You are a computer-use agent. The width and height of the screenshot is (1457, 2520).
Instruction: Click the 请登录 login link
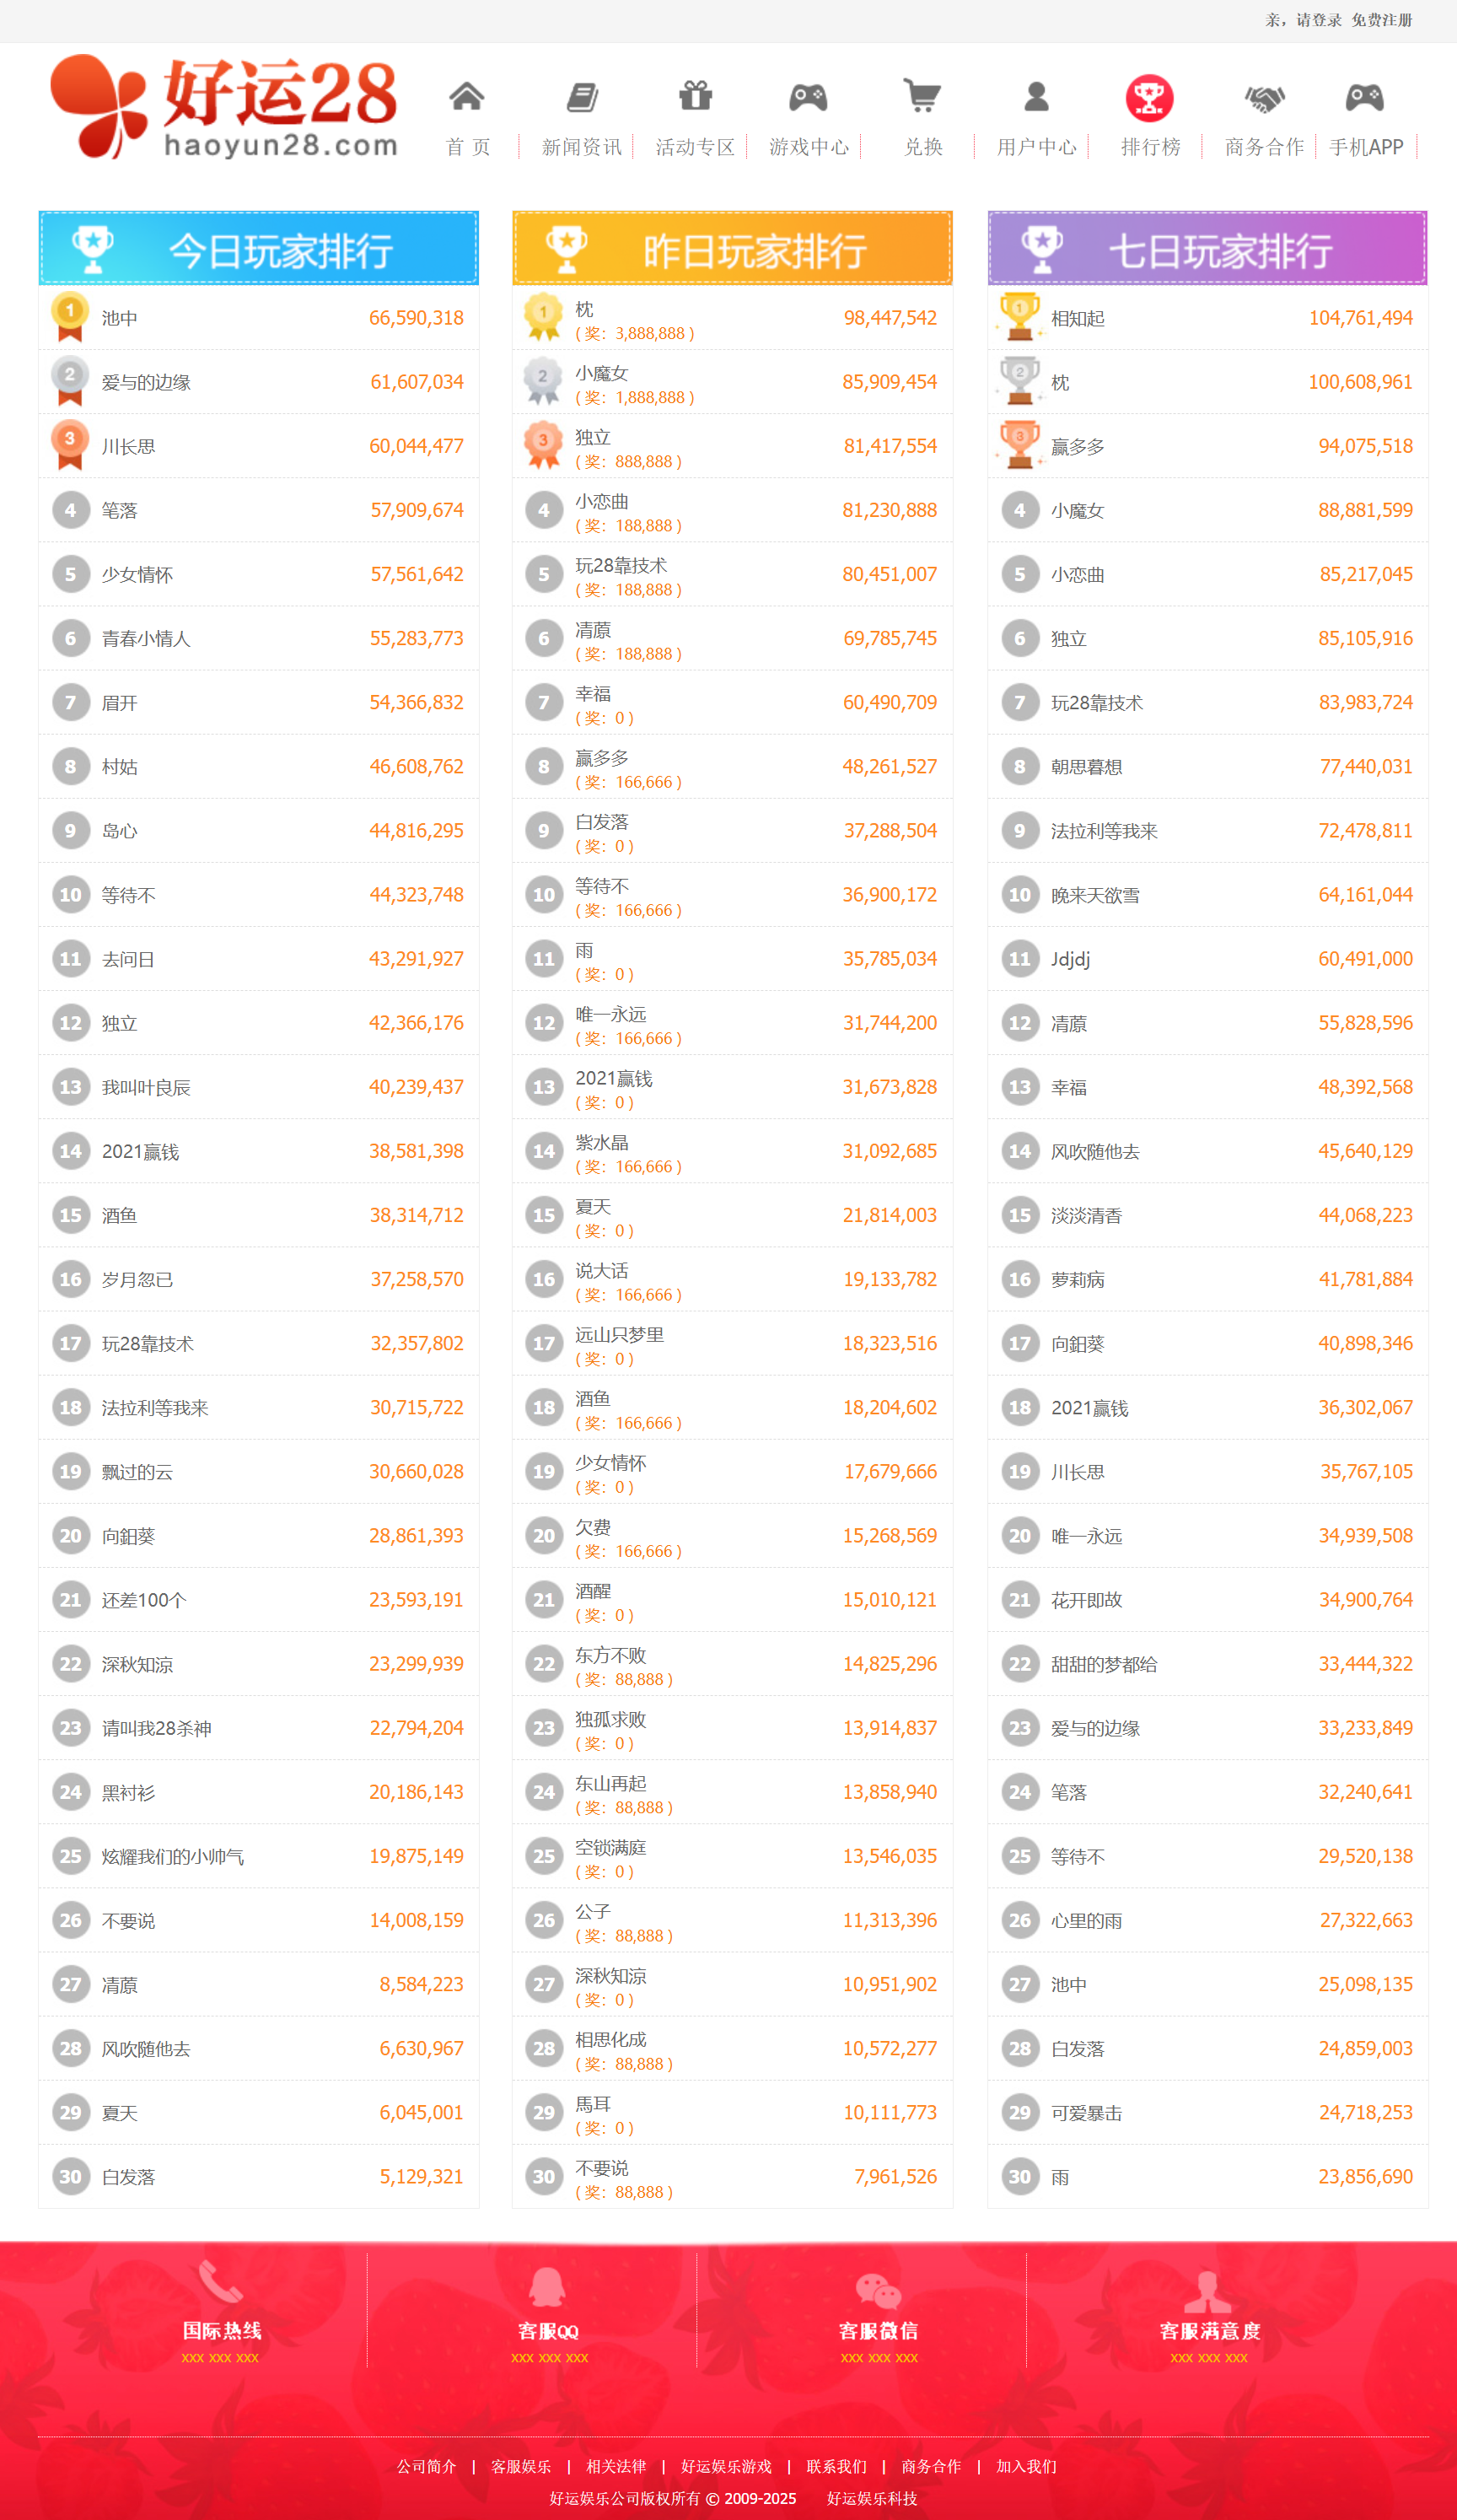click(1319, 20)
